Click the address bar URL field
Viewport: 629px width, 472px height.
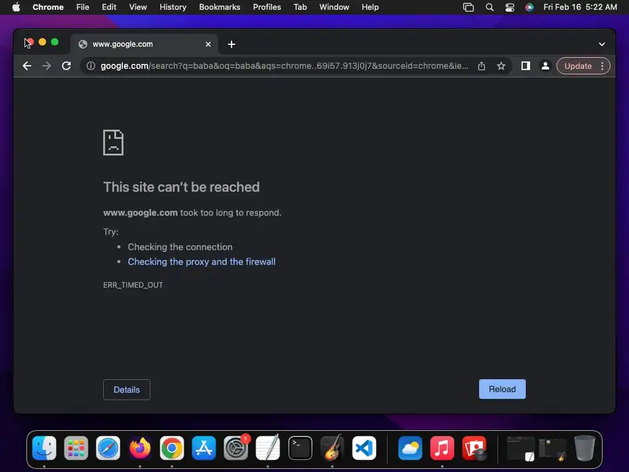pos(284,66)
